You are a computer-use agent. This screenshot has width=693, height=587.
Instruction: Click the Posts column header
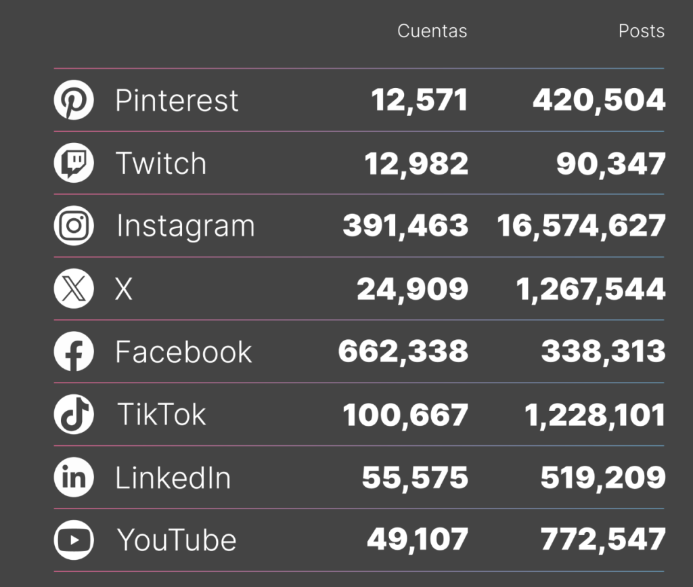(x=642, y=31)
